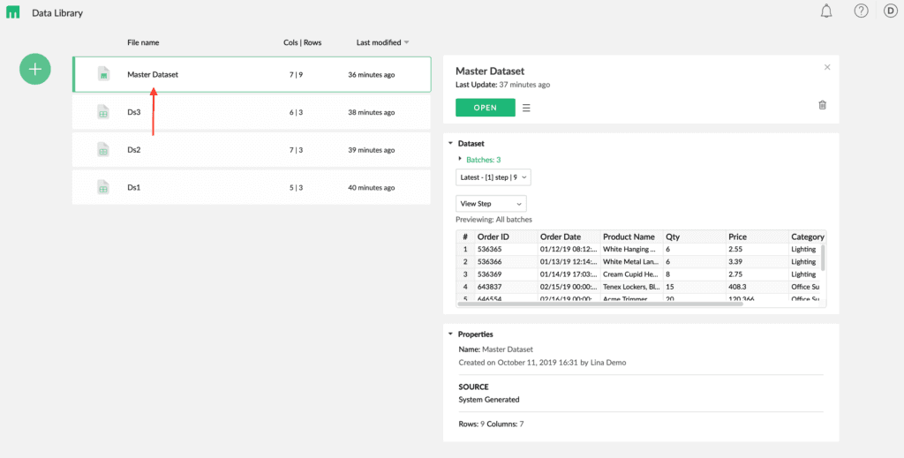Screen dimensions: 904x458
Task: Open the help question mark icon
Action: (x=861, y=11)
